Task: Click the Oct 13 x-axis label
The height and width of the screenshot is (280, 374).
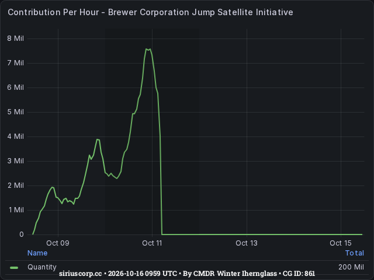Action: (x=247, y=243)
